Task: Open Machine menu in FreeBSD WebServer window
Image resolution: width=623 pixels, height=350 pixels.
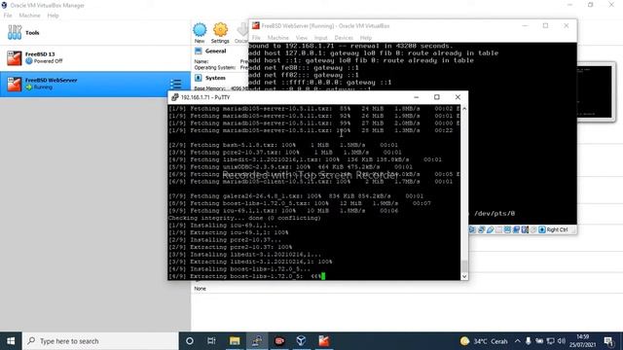Action: coord(278,38)
